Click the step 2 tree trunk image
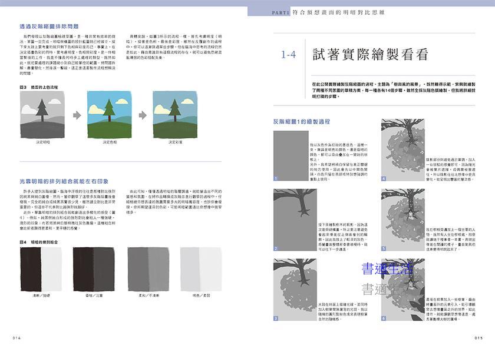The height and width of the screenshot is (349, 495). [289, 220]
